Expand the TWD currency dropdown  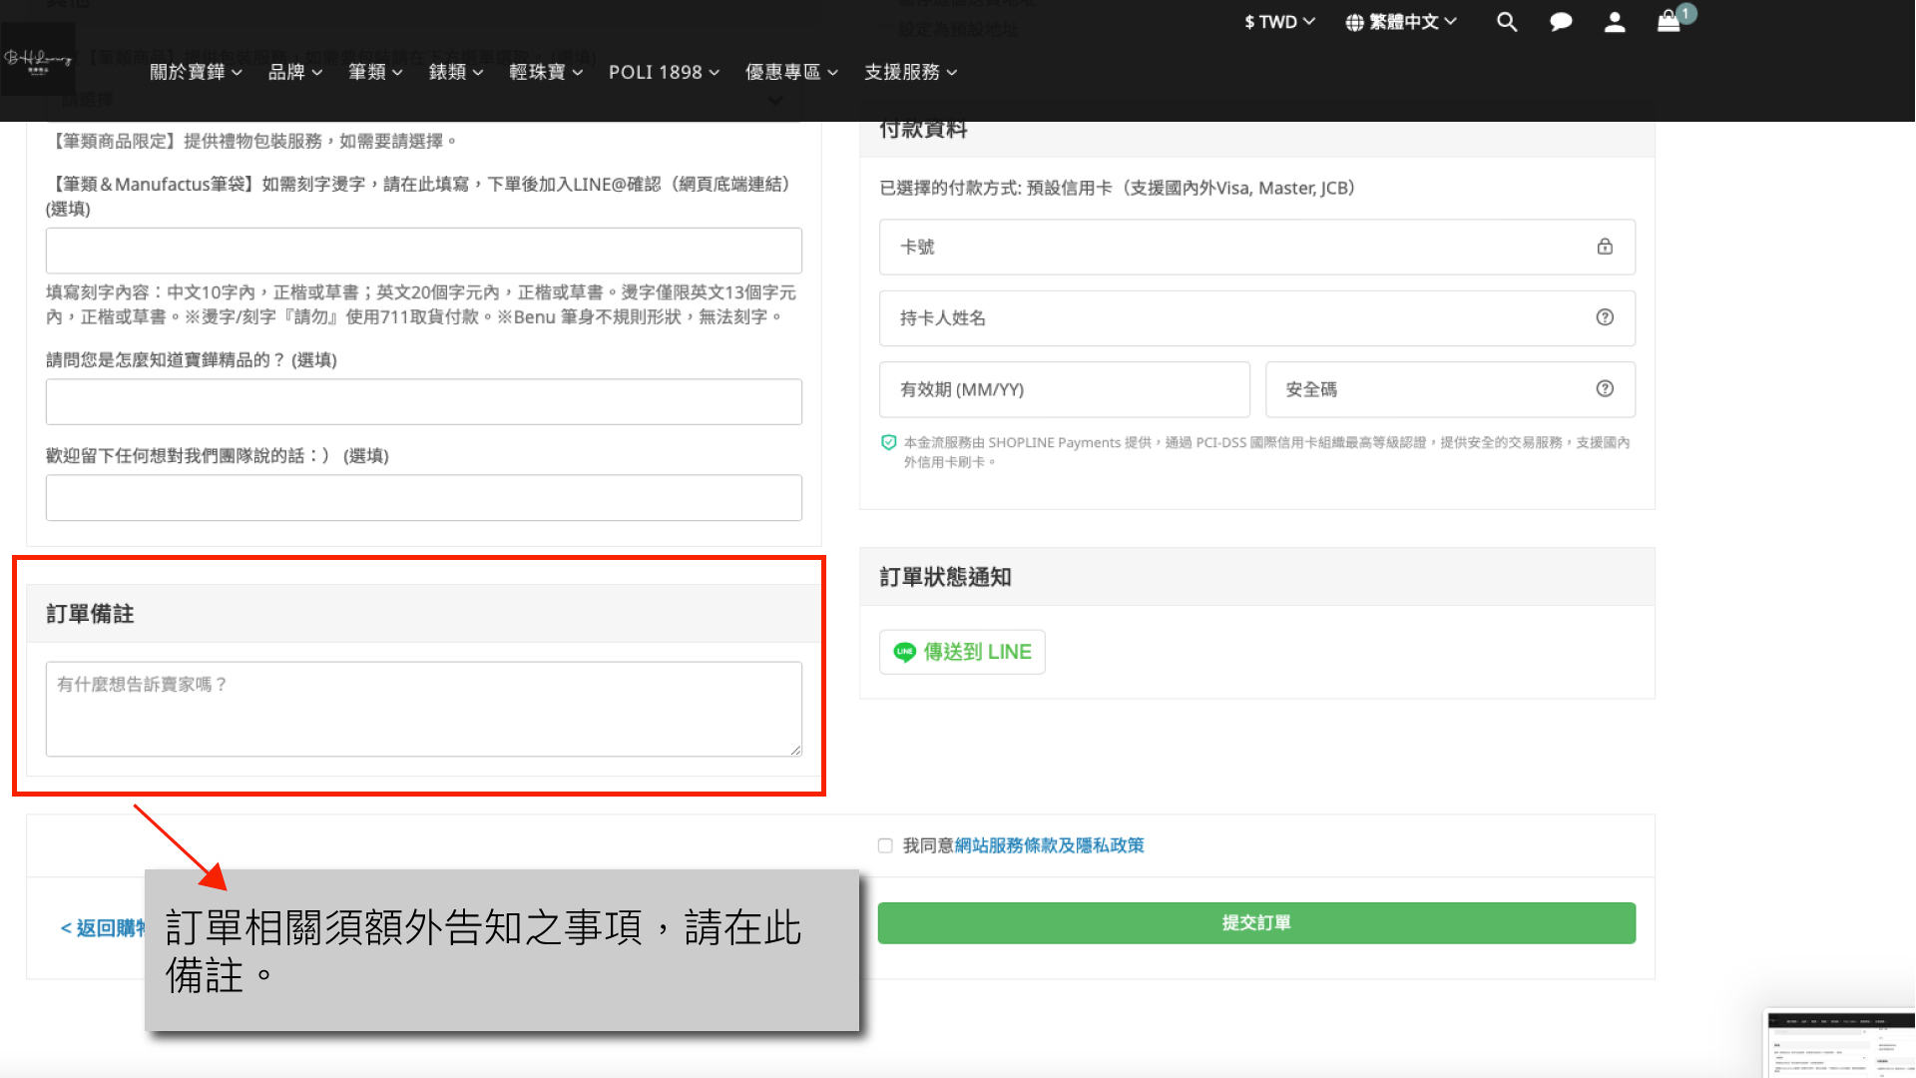[1279, 22]
